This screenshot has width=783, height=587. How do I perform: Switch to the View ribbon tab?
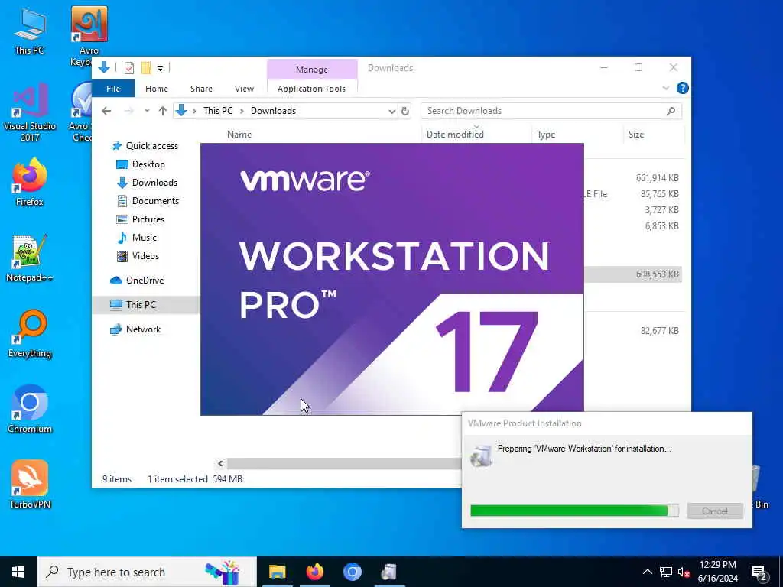coord(244,89)
